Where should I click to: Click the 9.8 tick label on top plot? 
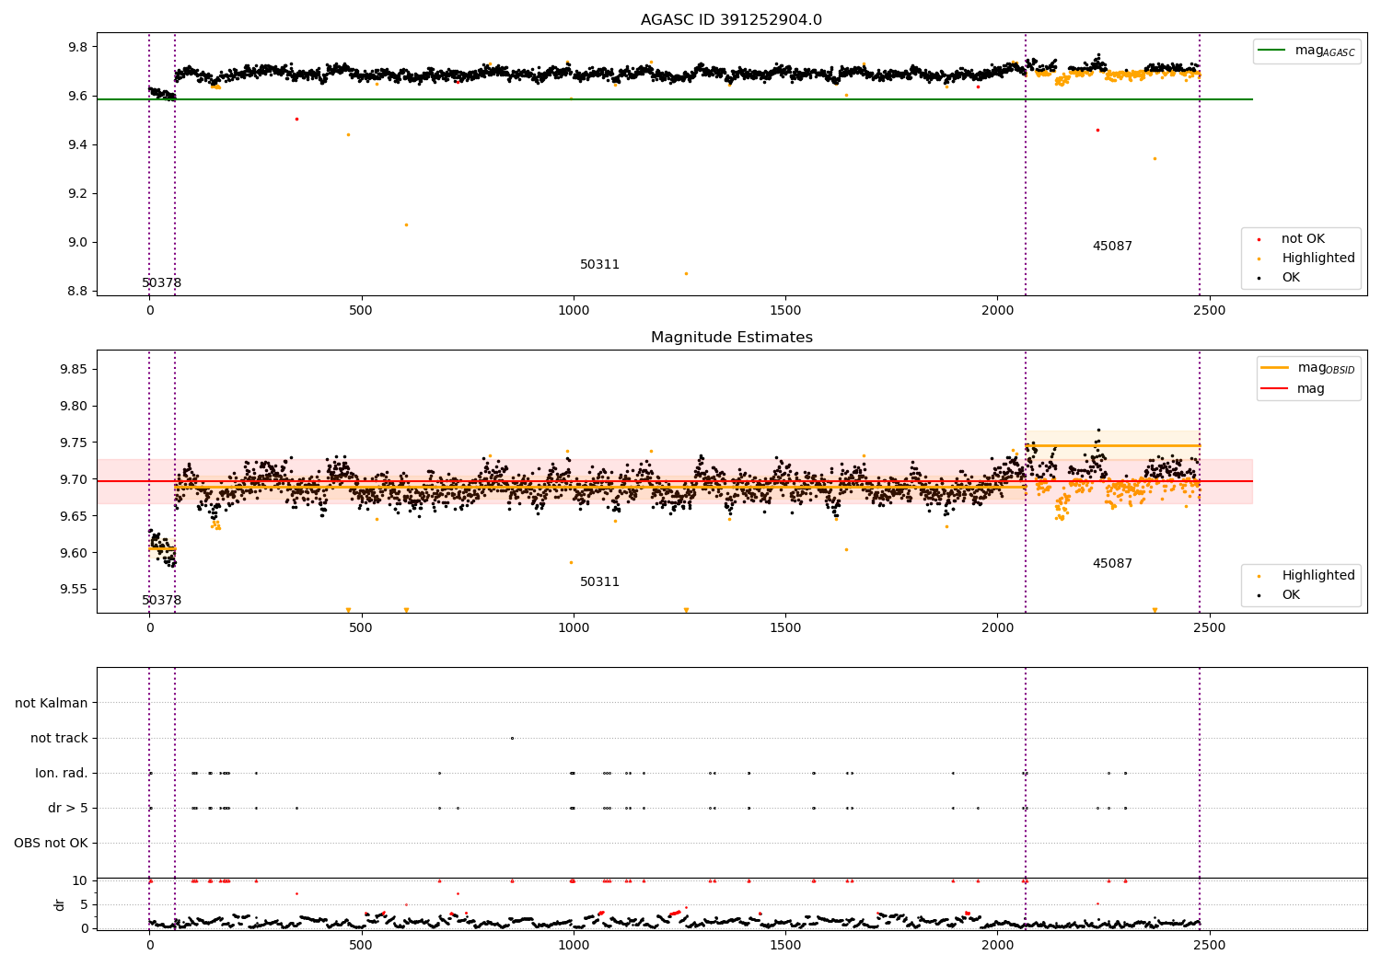click(77, 47)
